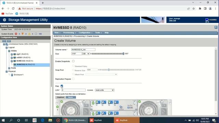The width and height of the screenshot is (219, 123).
Task: Click the Volume name input field
Action: click(x=83, y=50)
